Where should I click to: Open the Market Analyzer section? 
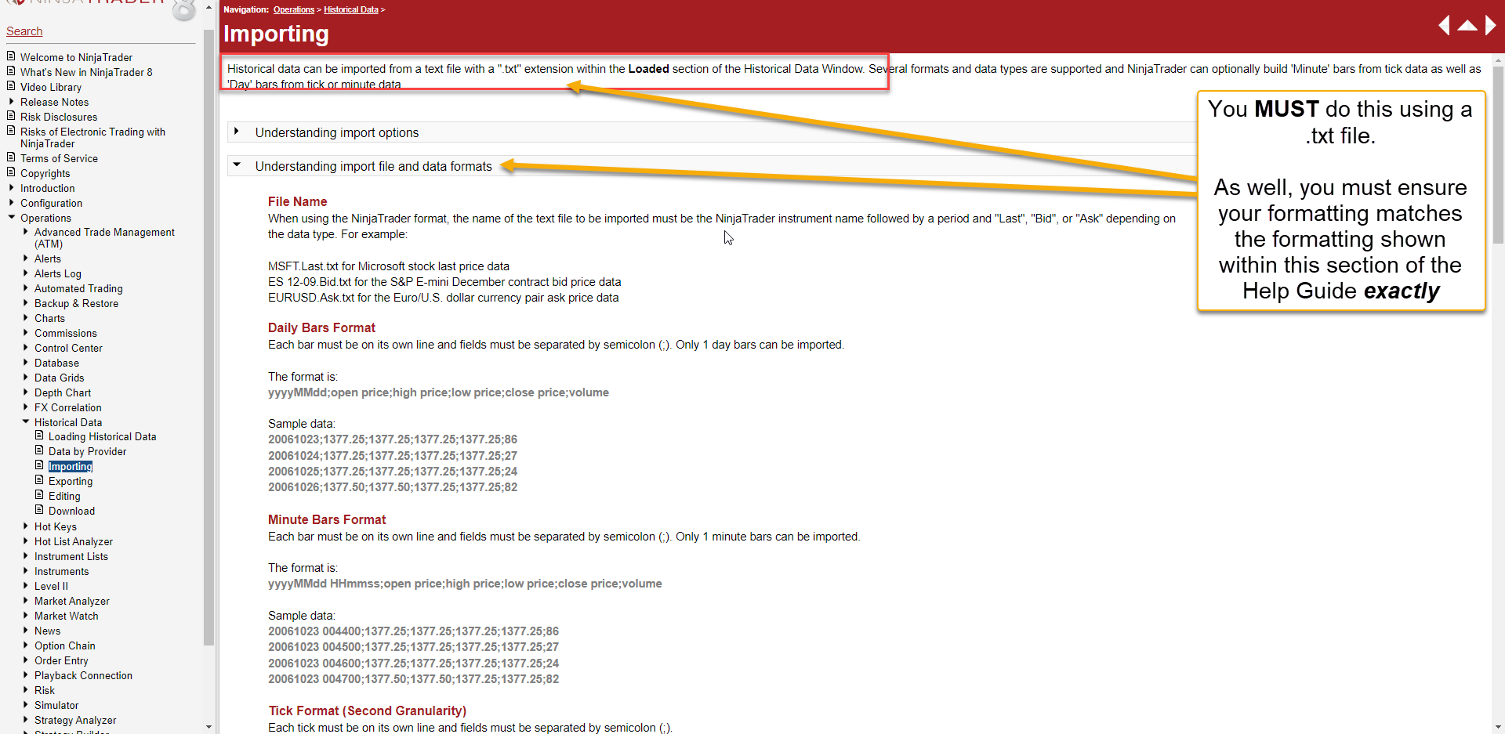[72, 601]
